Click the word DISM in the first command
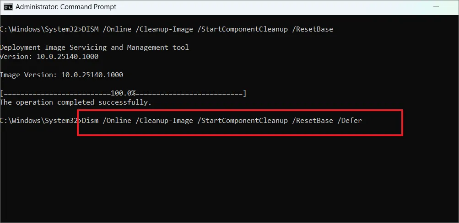459x223 pixels. (90, 29)
